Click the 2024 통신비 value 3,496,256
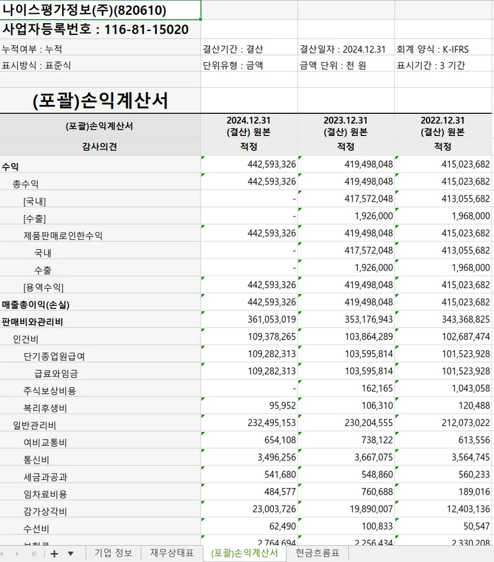494x562 pixels. pos(249,458)
